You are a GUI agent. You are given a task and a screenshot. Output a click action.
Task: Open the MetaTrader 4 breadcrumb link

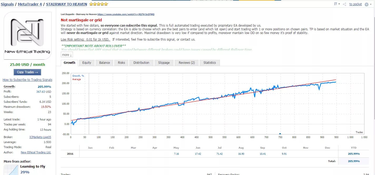pos(30,4)
